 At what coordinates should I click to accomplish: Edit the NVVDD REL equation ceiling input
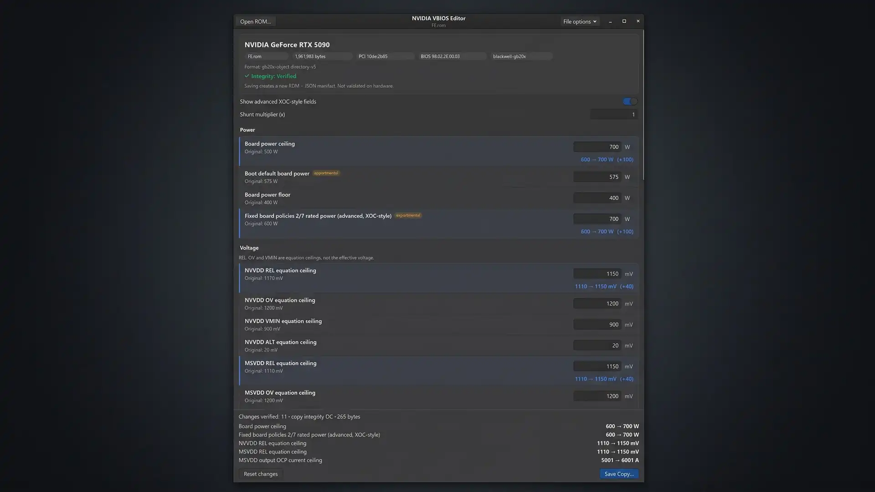[597, 274]
